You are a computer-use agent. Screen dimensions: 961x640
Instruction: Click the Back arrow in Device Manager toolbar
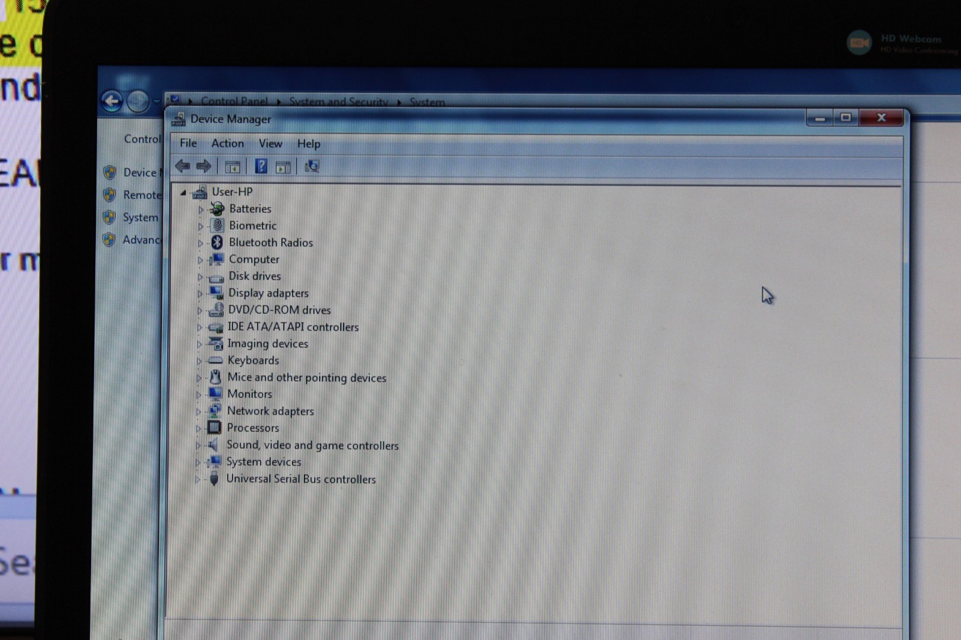183,166
